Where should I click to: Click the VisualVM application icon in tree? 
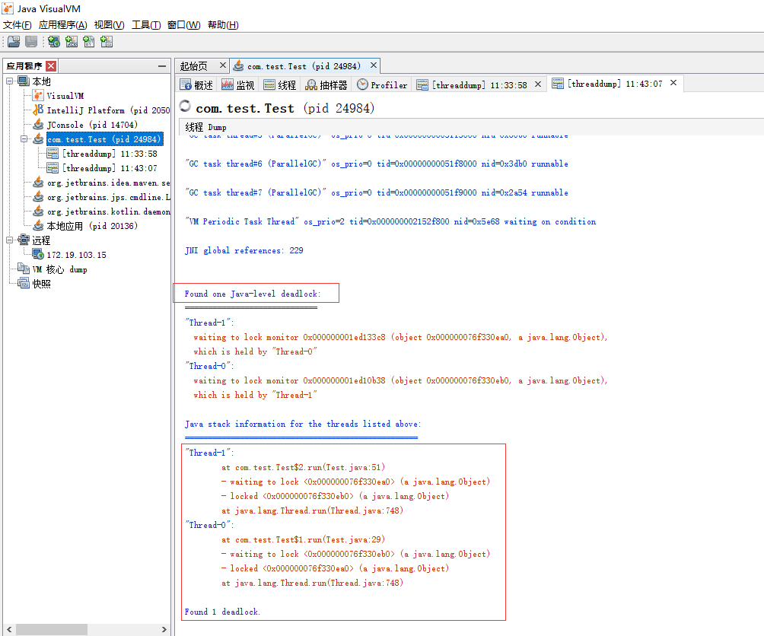pos(38,95)
